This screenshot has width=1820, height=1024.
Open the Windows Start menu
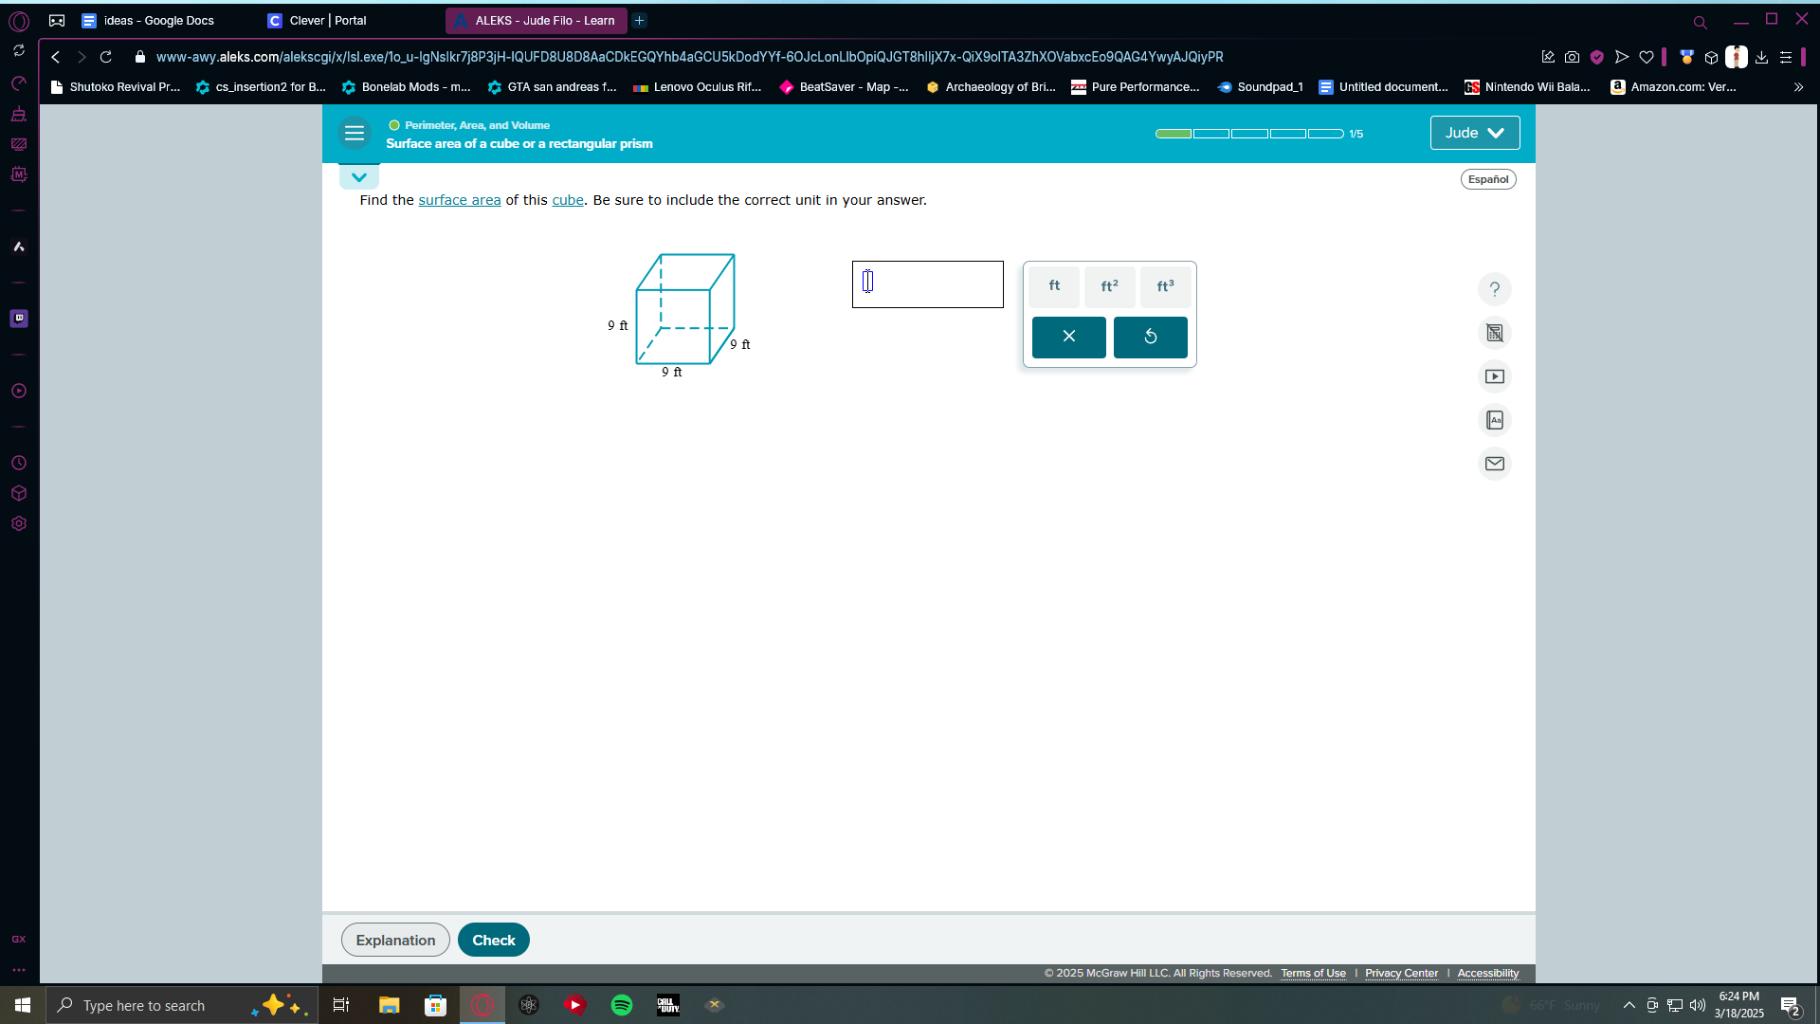click(23, 1005)
